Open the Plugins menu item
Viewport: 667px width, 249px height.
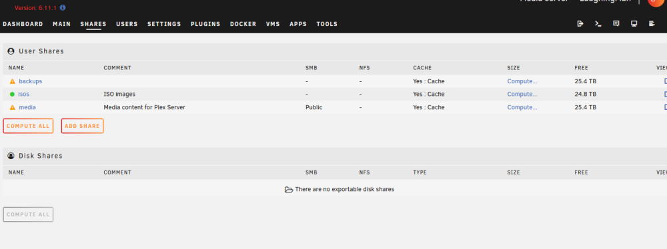pos(205,24)
